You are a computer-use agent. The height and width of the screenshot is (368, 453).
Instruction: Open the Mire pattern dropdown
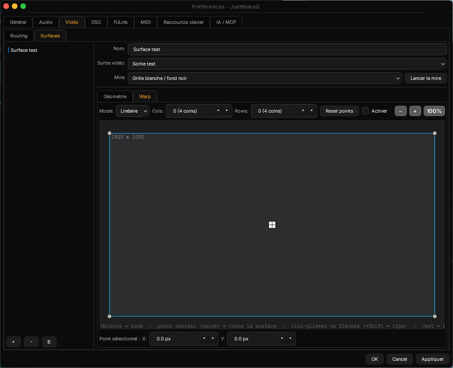click(x=264, y=78)
